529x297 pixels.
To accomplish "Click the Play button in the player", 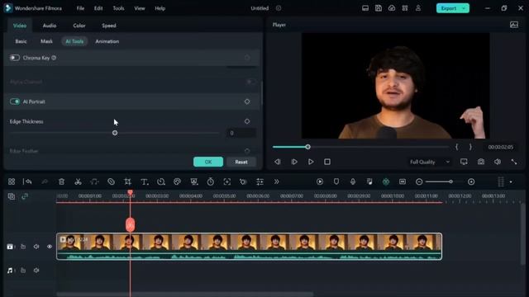I will tap(311, 162).
